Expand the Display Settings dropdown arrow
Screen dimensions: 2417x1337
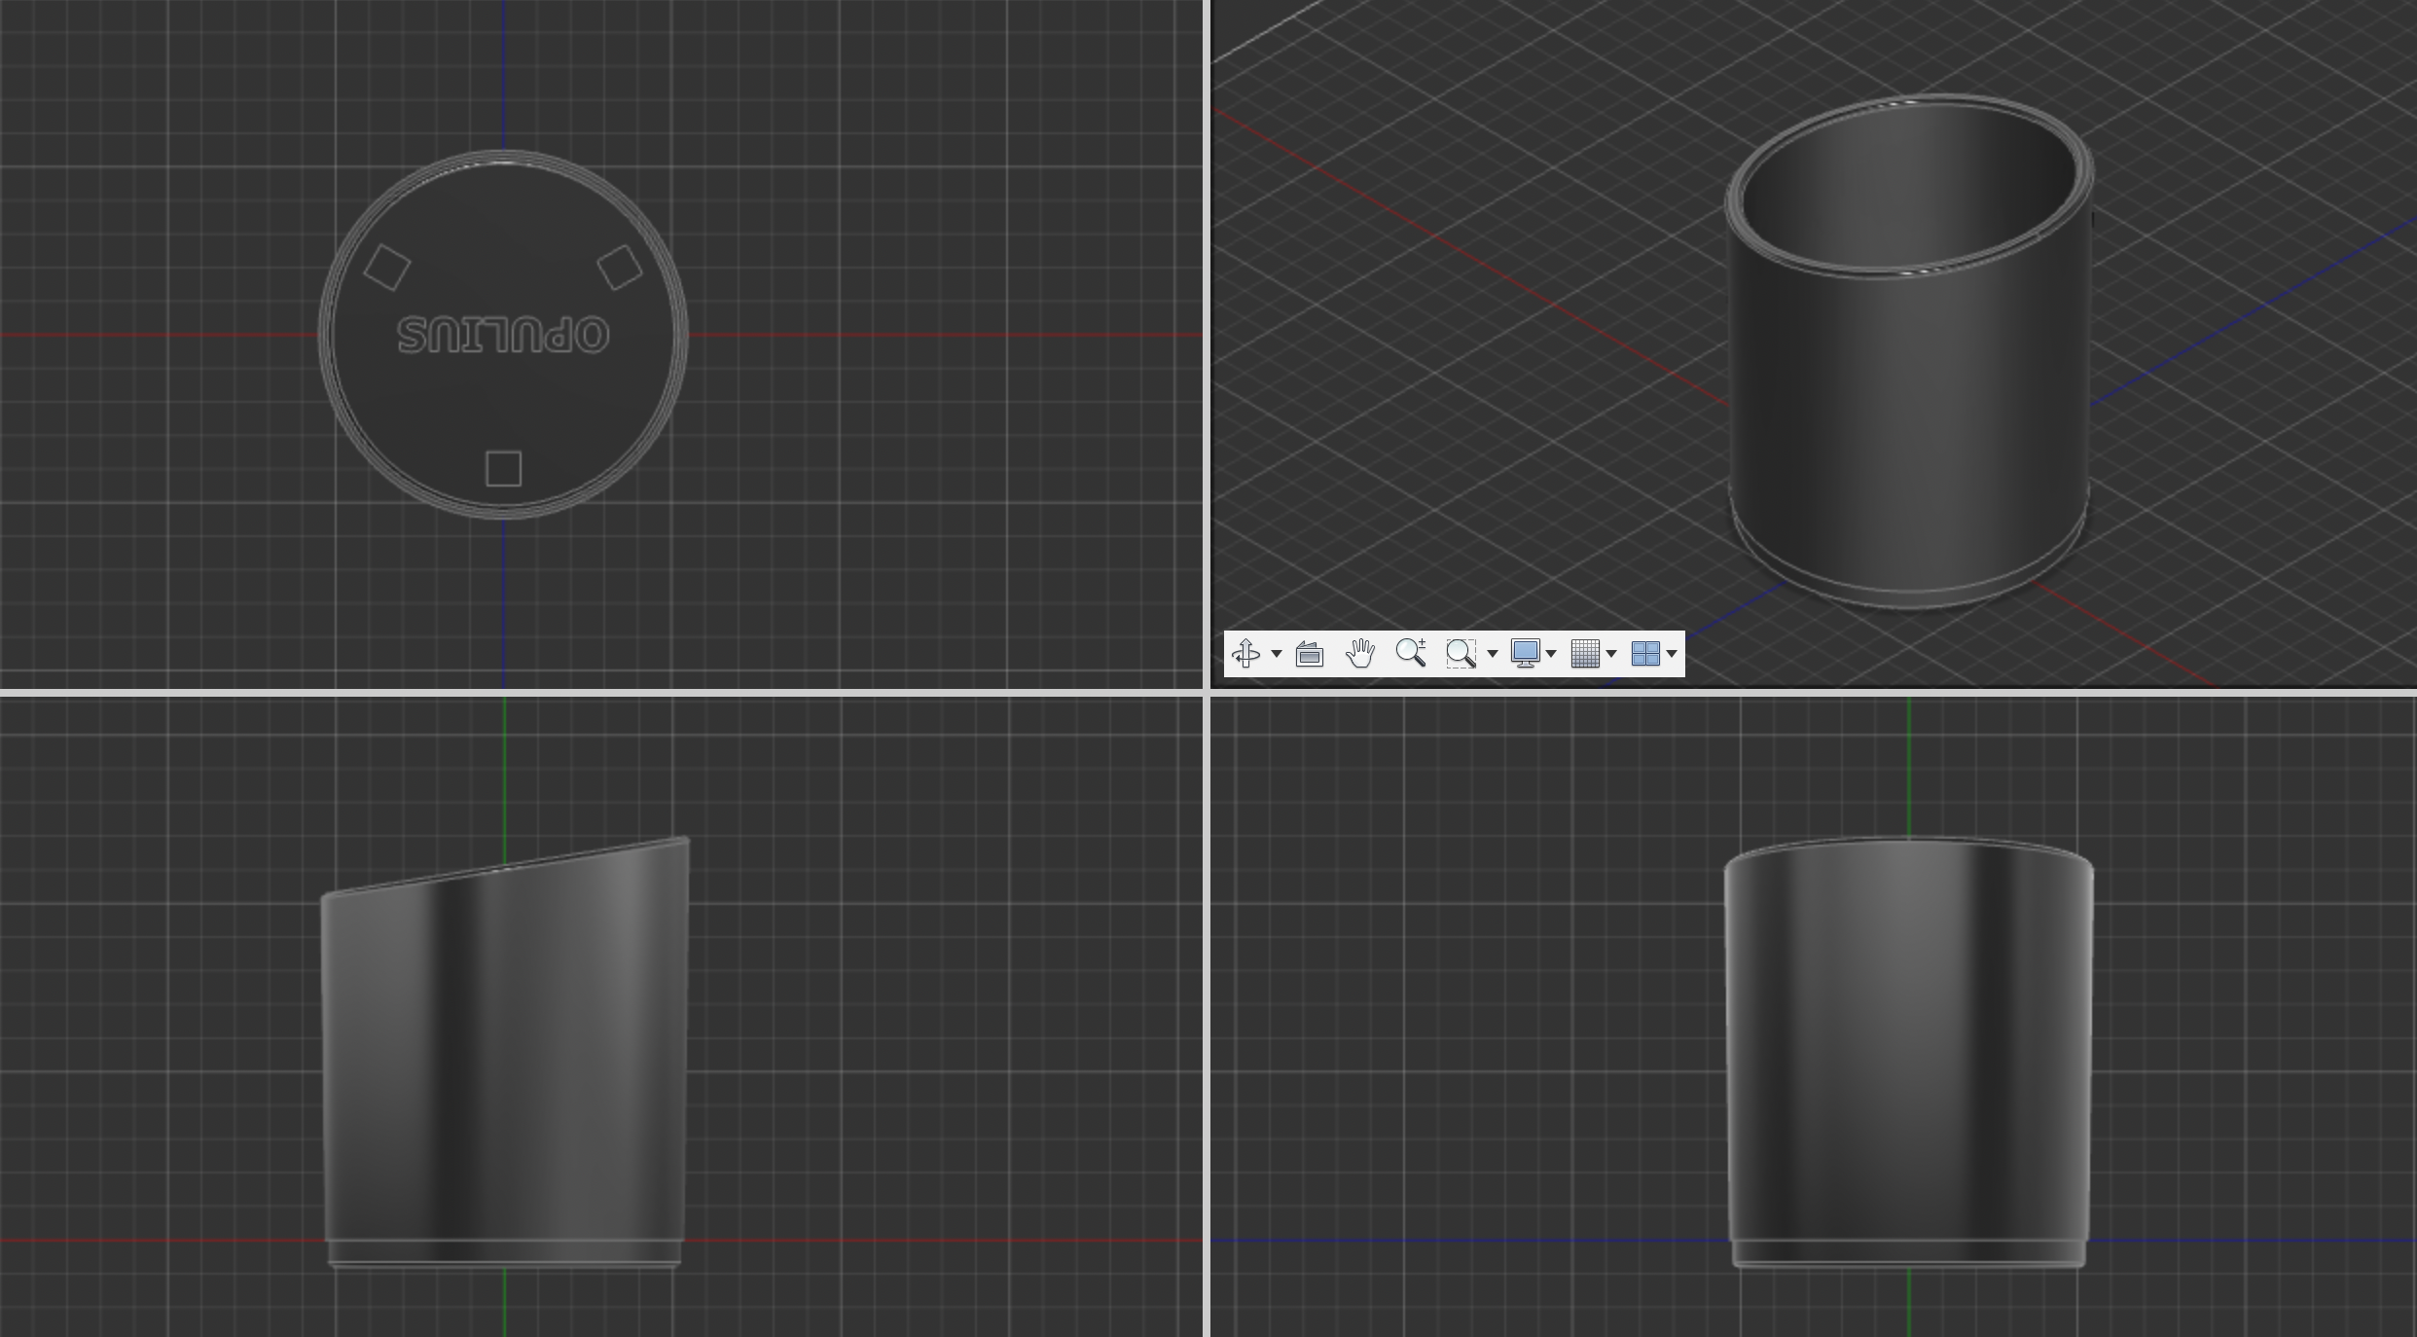pos(1551,654)
